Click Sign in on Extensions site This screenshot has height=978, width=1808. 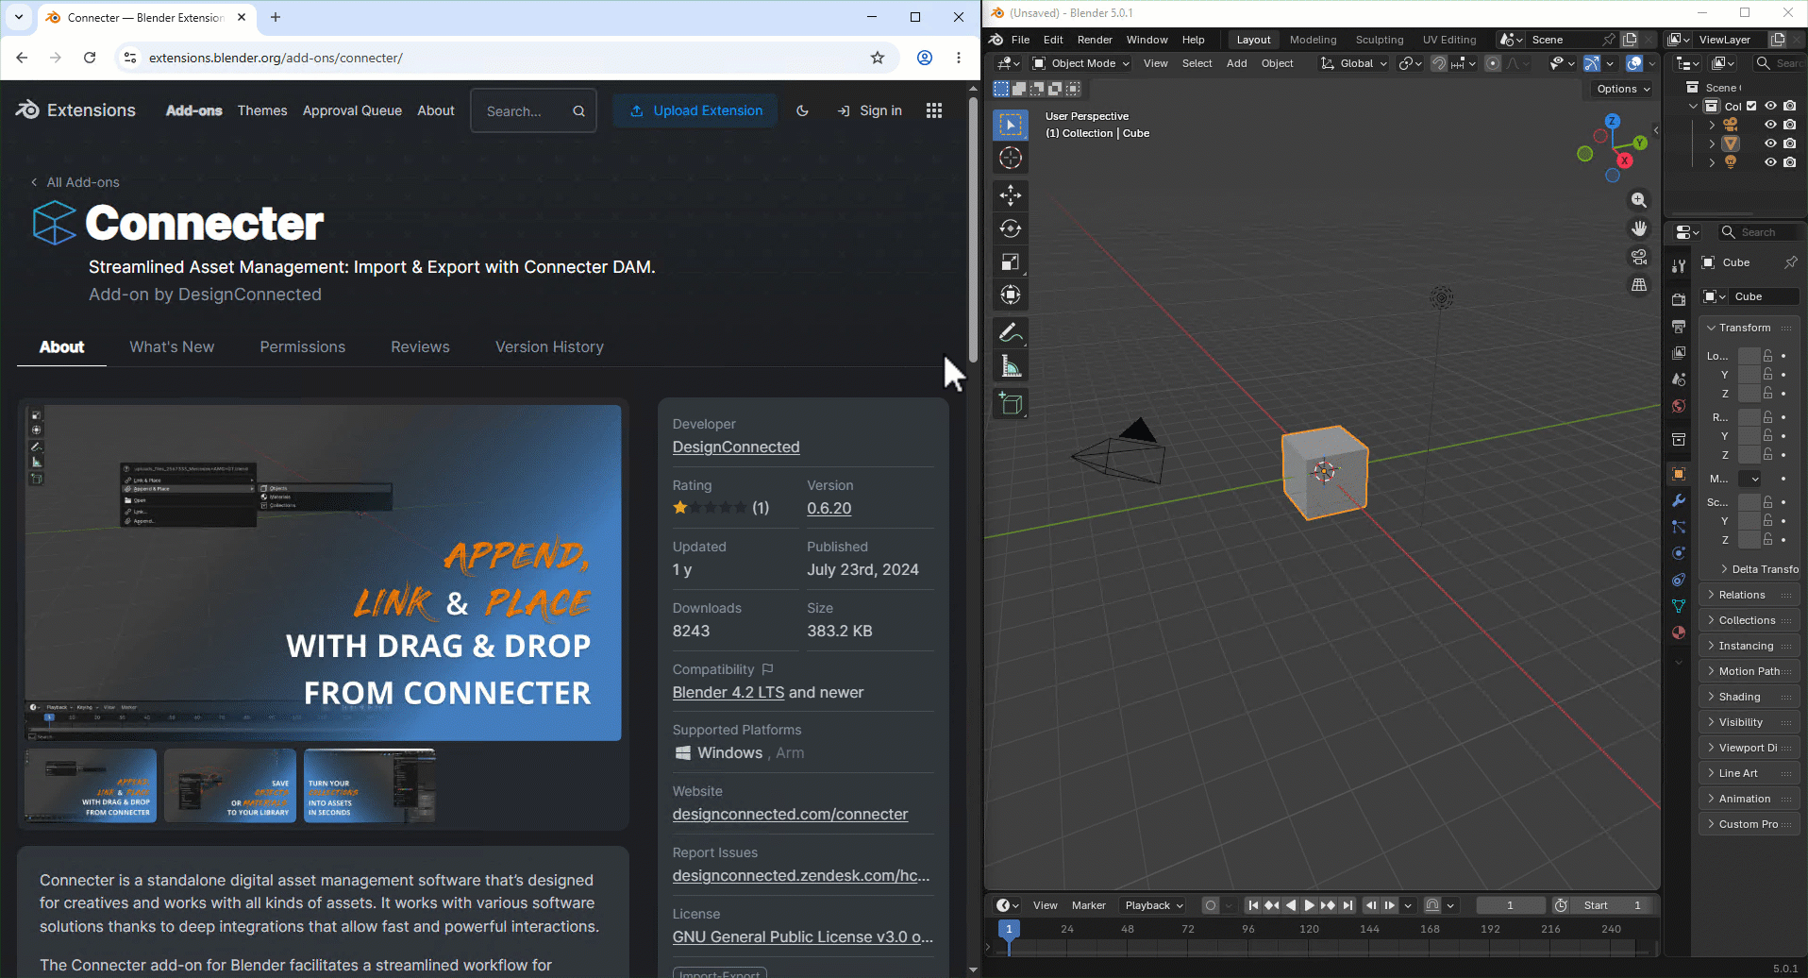click(x=870, y=110)
